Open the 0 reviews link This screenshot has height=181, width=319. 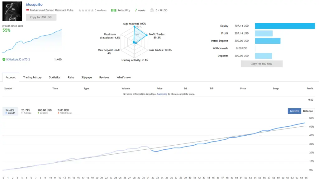(101, 10)
